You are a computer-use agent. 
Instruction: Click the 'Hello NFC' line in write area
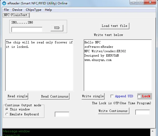coord(92,42)
